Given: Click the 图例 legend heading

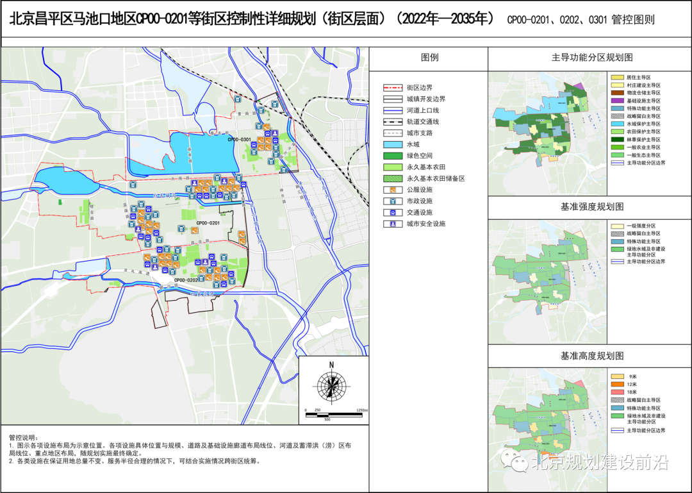Looking at the screenshot, I should click(429, 58).
